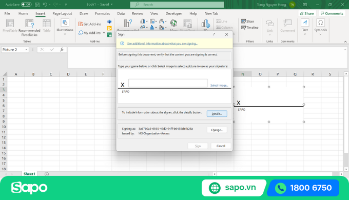Switch to the New Tab ribbon tab
This screenshot has width=349, height=200.
coord(211,13)
